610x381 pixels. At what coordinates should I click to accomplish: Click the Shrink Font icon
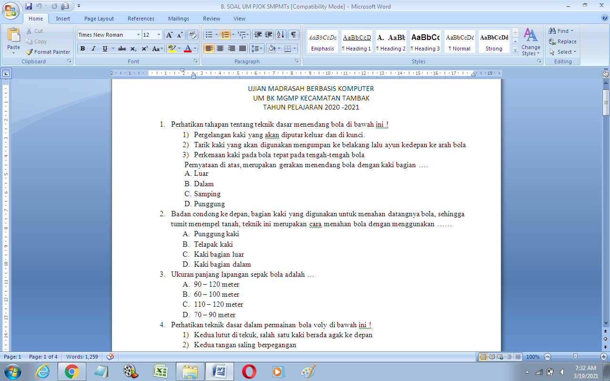180,35
